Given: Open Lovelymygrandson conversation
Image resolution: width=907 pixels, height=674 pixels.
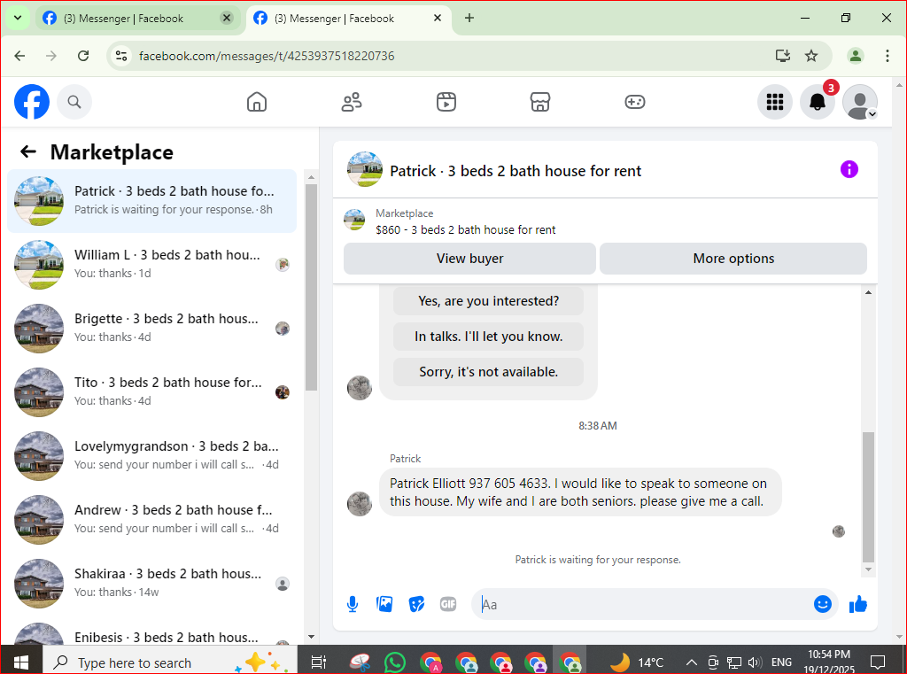Looking at the screenshot, I should [x=152, y=455].
